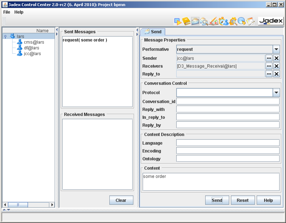Open the Protocol dropdown list

[x=276, y=93]
